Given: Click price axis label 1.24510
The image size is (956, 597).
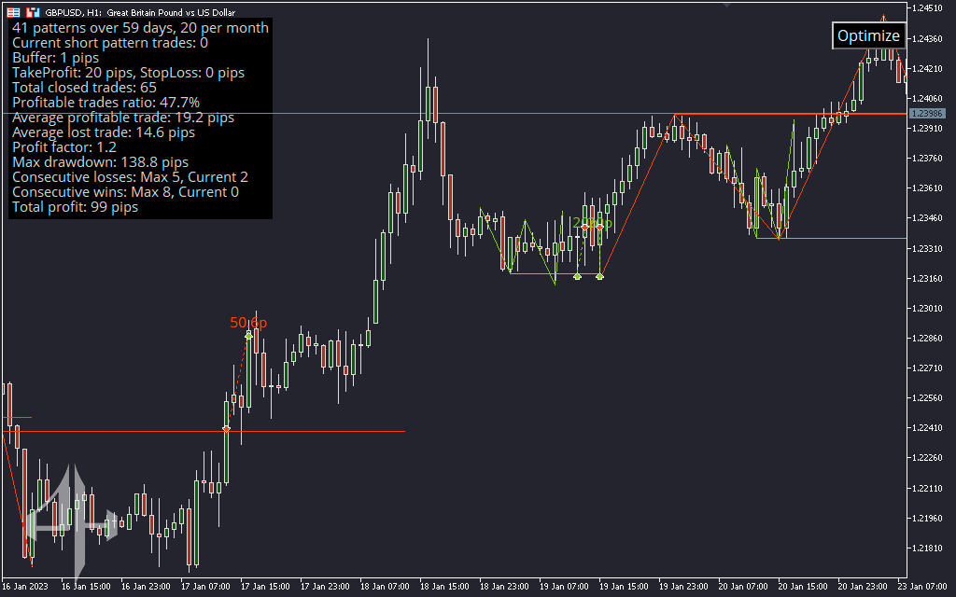Looking at the screenshot, I should pyautogui.click(x=927, y=7).
